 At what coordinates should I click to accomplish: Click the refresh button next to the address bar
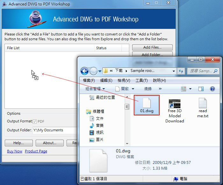click(181, 71)
